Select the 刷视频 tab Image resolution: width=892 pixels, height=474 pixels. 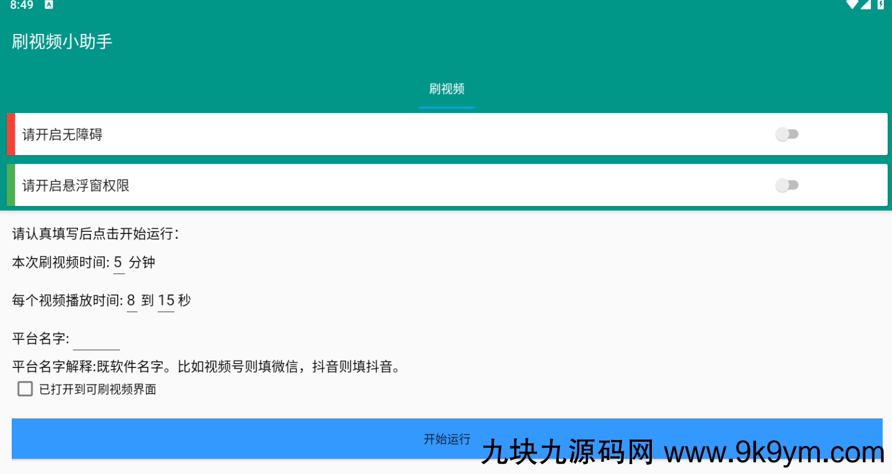(447, 89)
